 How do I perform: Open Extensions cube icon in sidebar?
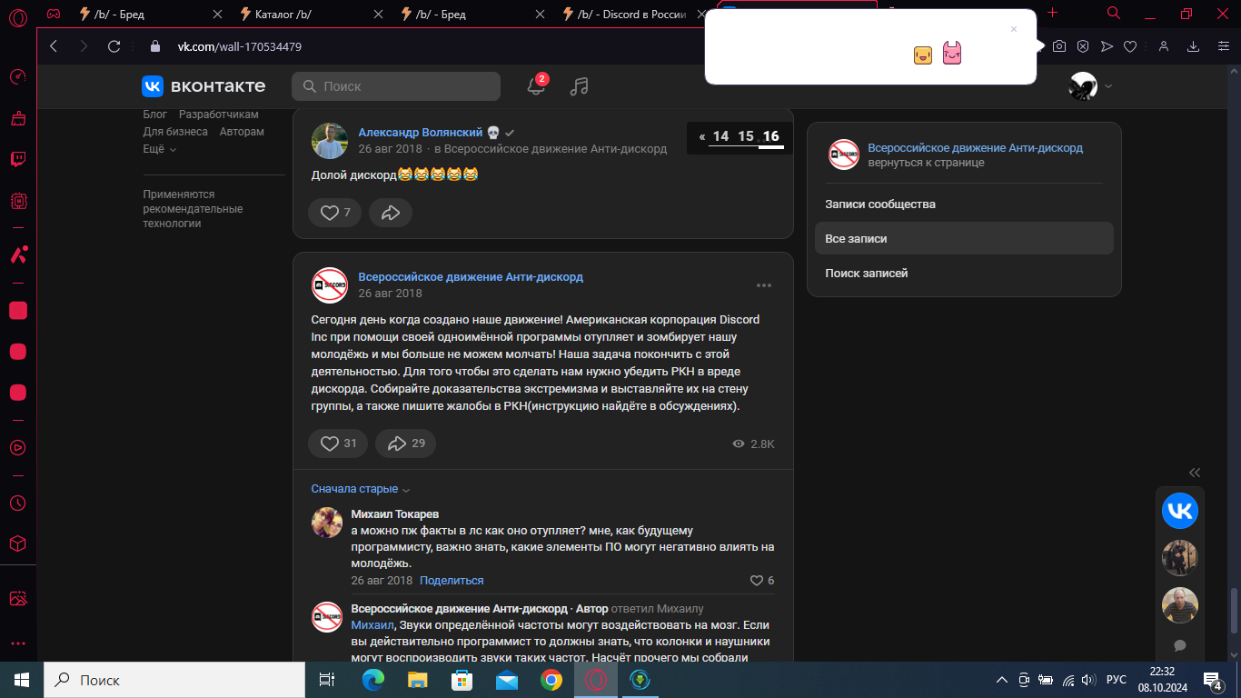[x=17, y=543]
